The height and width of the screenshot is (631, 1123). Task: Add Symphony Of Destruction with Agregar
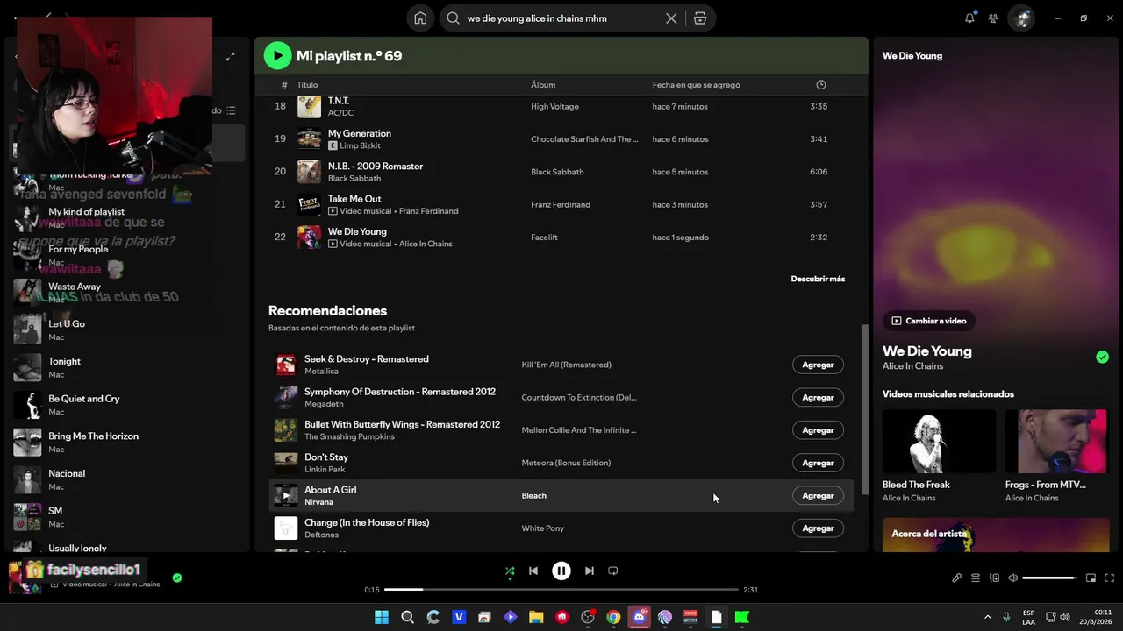point(818,397)
